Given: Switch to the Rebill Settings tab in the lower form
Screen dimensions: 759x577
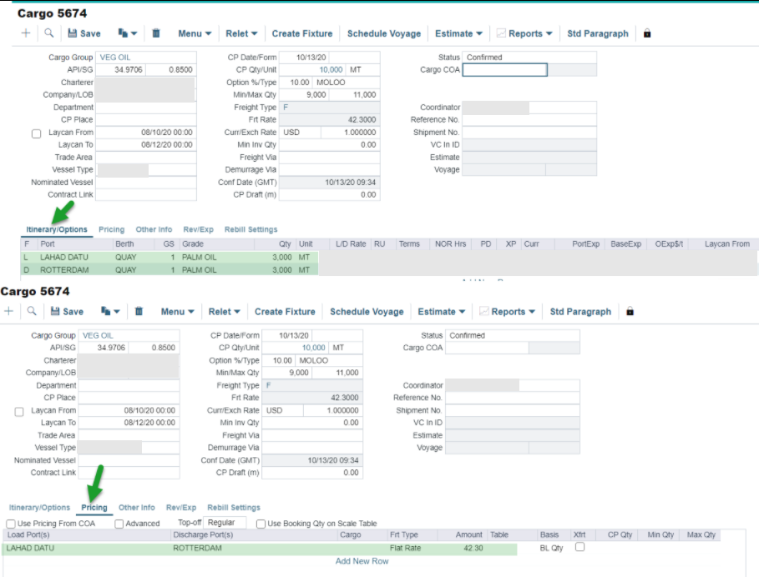Looking at the screenshot, I should pos(234,508).
